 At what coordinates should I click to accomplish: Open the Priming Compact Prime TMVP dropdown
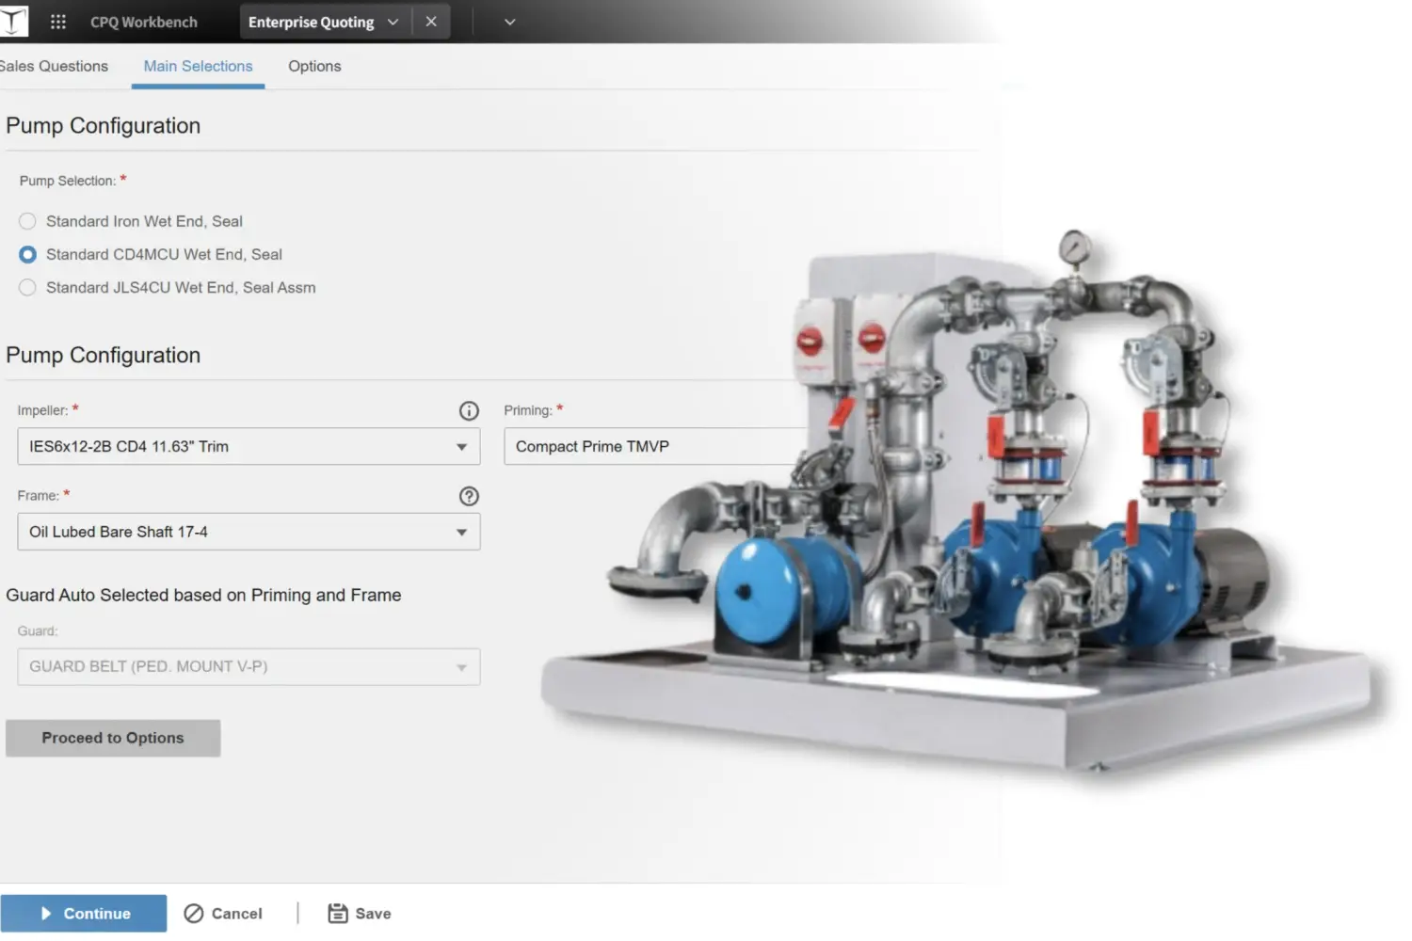655,446
